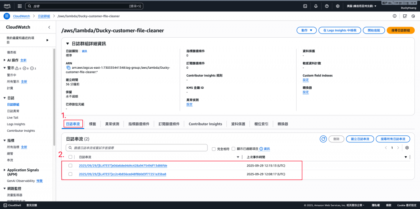Click the start tailing button
Screen dimensions: 420x209
[374, 30]
